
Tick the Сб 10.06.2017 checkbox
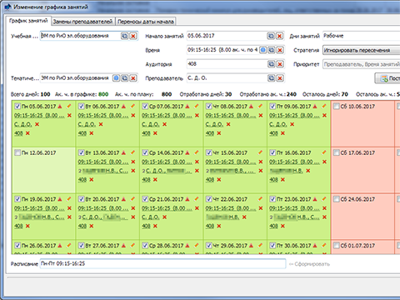(337, 107)
